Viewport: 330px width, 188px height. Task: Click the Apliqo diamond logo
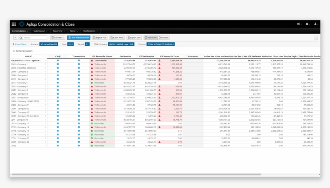(x=22, y=24)
